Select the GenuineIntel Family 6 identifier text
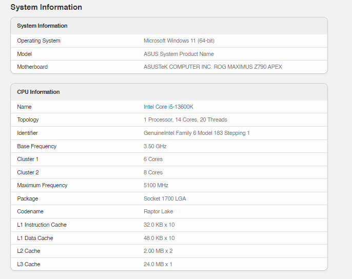The width and height of the screenshot is (352, 279). (197, 133)
